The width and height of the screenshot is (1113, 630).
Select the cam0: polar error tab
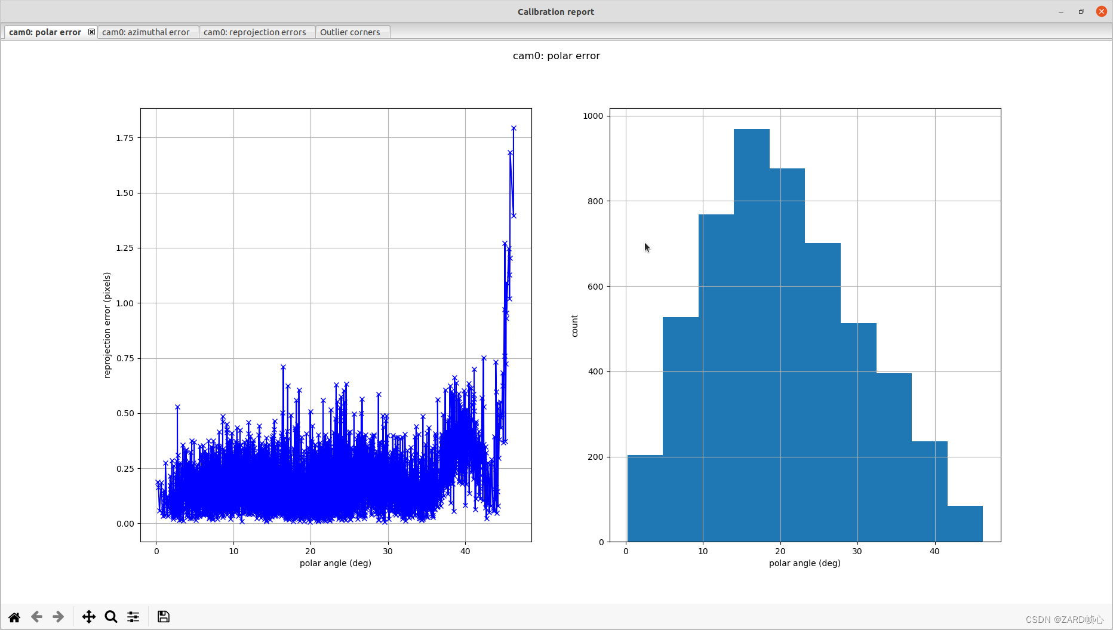point(45,32)
